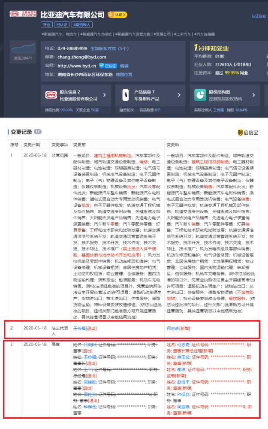Screen dimensions: 268x429
Task: Click the 编辑 link next to website
Action: (x=124, y=66)
